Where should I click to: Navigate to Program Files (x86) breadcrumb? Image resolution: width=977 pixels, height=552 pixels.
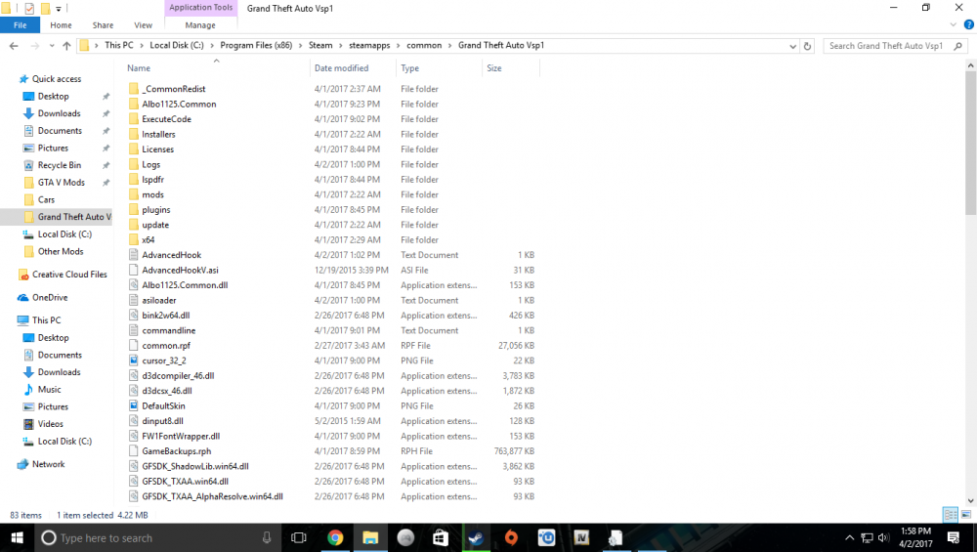pos(256,46)
